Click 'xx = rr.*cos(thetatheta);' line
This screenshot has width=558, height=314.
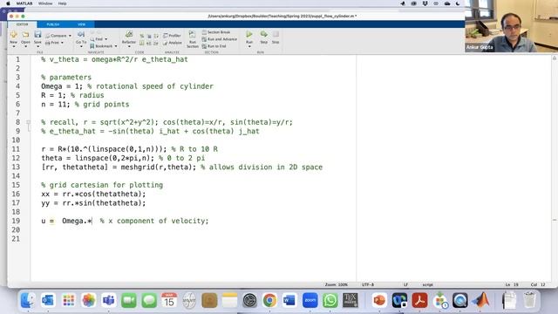[93, 194]
